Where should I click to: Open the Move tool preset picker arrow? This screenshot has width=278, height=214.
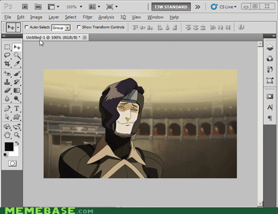tap(18, 27)
